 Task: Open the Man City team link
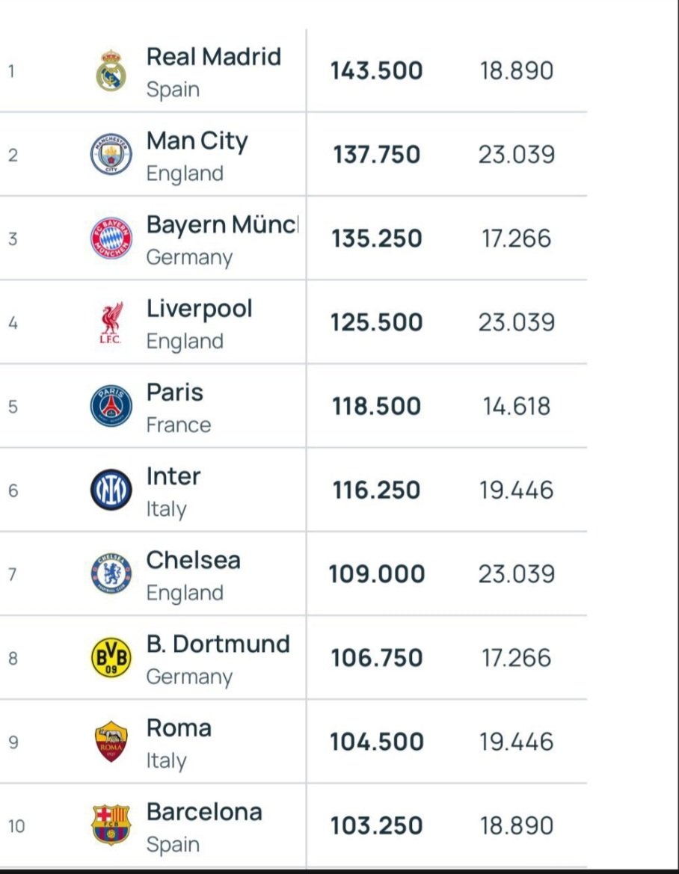tap(197, 141)
